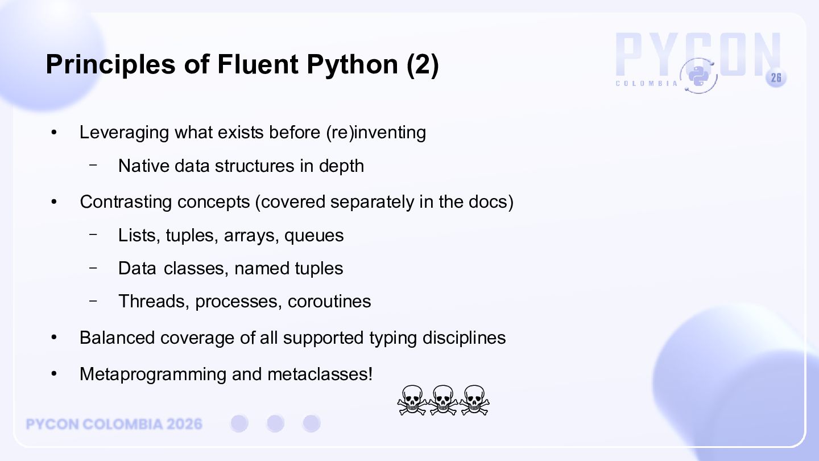This screenshot has height=461, width=819.
Task: Click the second footer dot
Action: [x=275, y=423]
